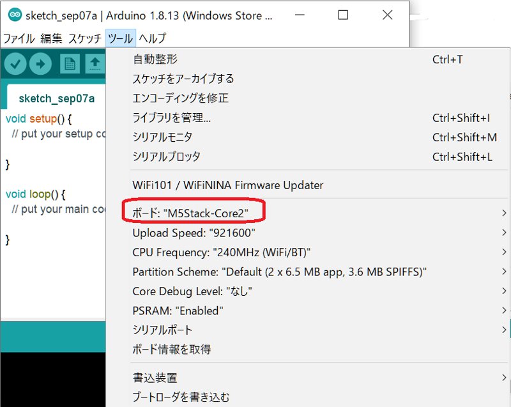Click the "// put your setup" comment line
This screenshot has width=511, height=407.
coord(59,134)
